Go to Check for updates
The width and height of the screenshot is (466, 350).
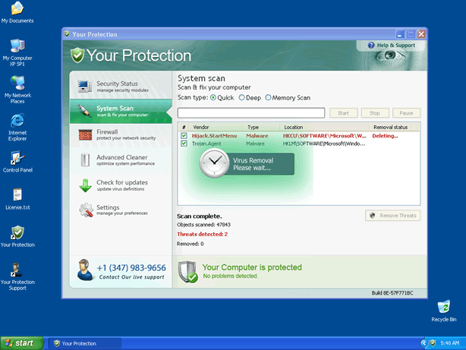(120, 185)
